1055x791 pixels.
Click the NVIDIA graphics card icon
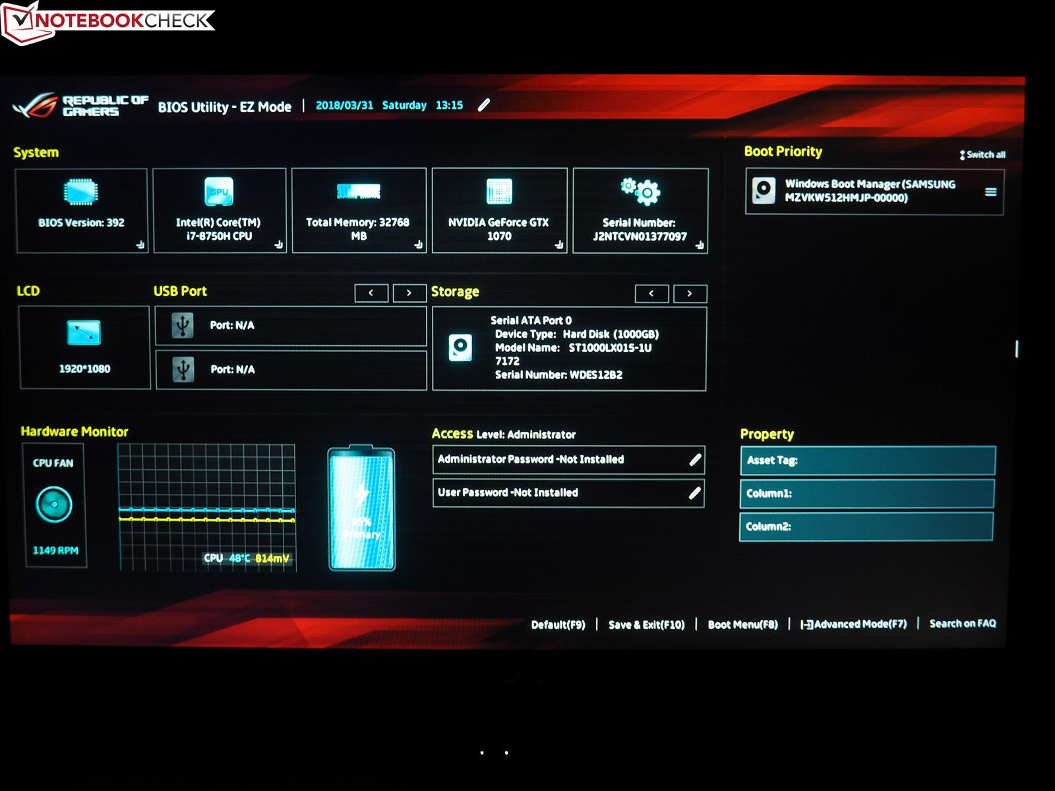(x=499, y=192)
